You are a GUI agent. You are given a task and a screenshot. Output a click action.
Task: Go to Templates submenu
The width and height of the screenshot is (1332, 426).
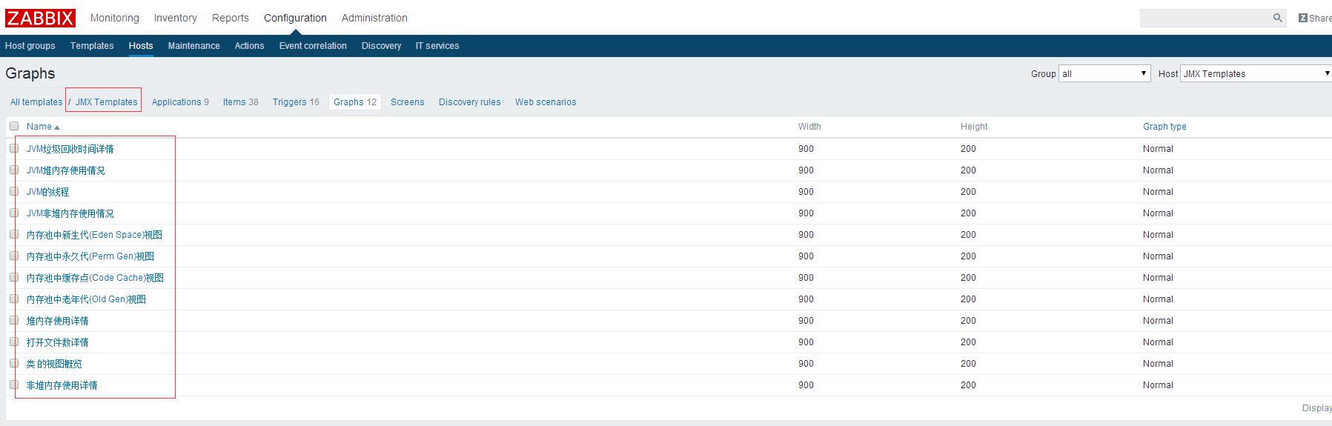(x=92, y=46)
